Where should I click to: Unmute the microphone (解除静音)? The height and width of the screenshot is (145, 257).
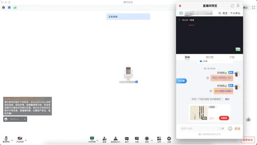point(6,140)
